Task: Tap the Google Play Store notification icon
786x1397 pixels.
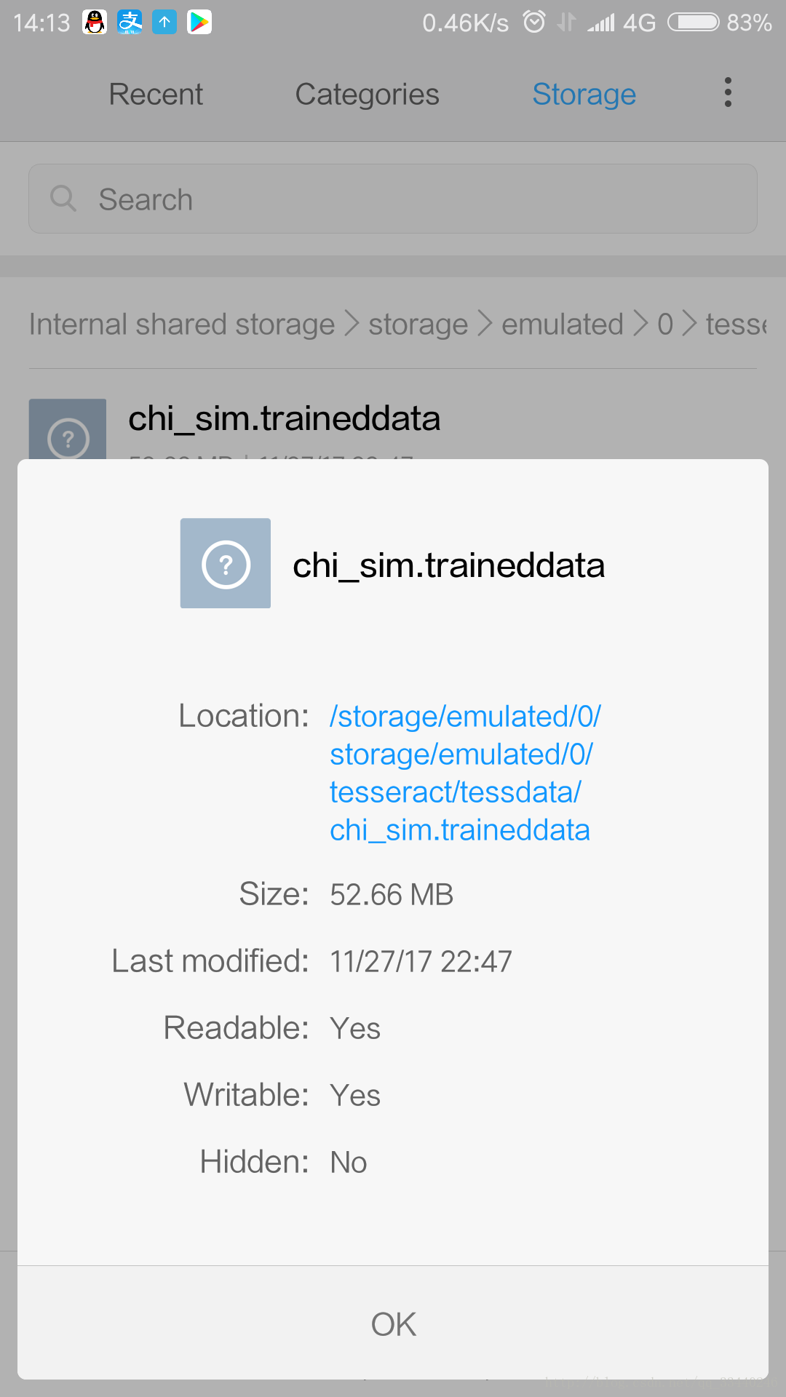Action: coord(199,22)
